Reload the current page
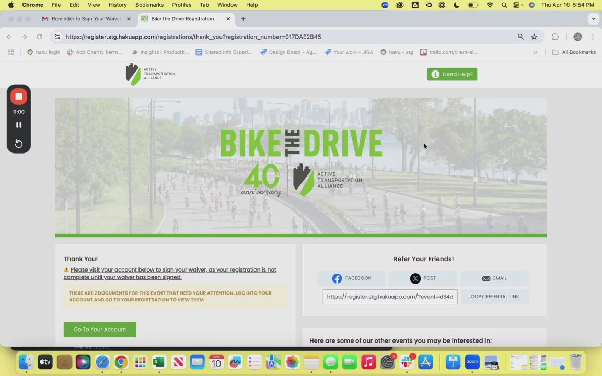The height and width of the screenshot is (376, 602). 39,37
